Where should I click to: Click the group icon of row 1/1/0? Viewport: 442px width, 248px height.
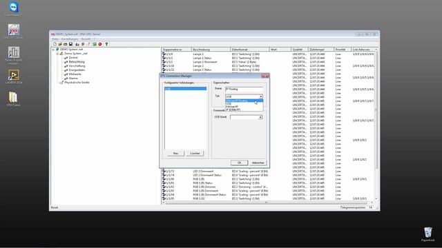(x=164, y=54)
